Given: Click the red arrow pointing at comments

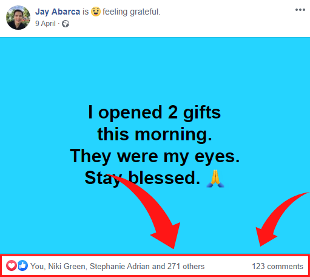Looking at the screenshot, I should (x=282, y=219).
